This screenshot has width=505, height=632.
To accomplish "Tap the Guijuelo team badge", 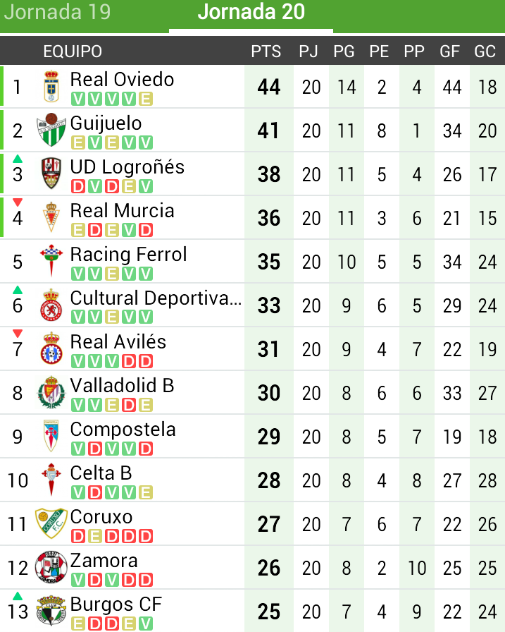I will click(x=51, y=130).
